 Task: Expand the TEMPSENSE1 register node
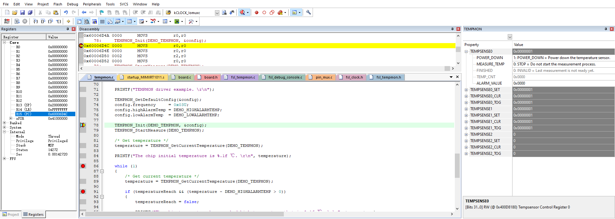click(x=466, y=109)
